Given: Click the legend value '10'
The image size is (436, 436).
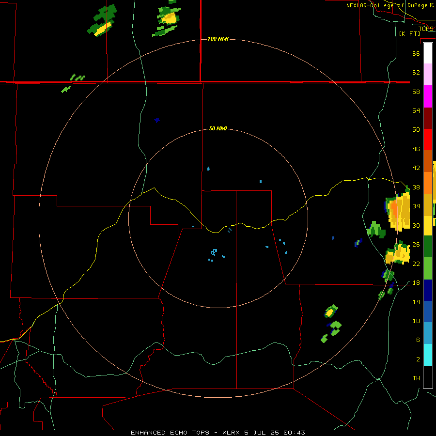Looking at the screenshot, I should point(416,321).
